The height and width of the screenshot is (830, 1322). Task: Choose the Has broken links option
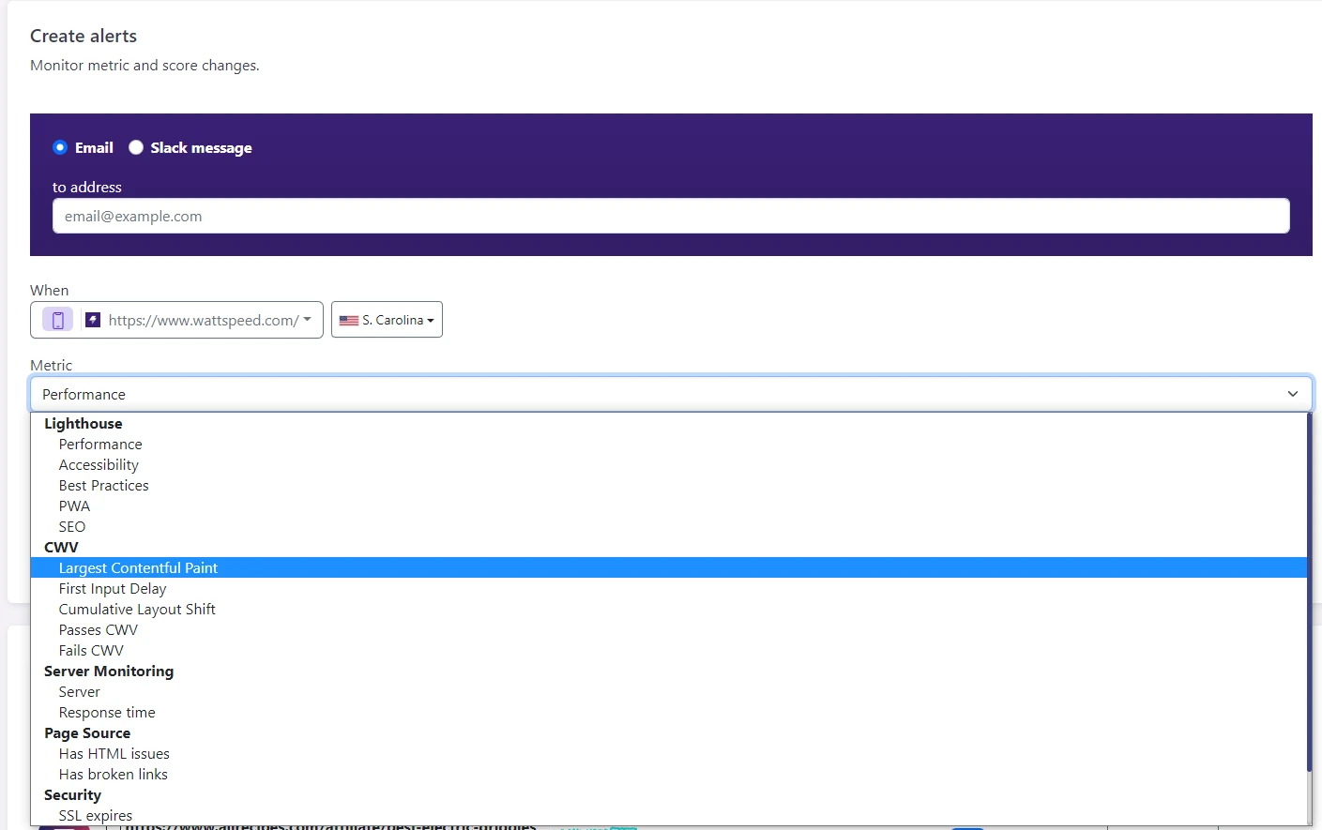pos(669,775)
